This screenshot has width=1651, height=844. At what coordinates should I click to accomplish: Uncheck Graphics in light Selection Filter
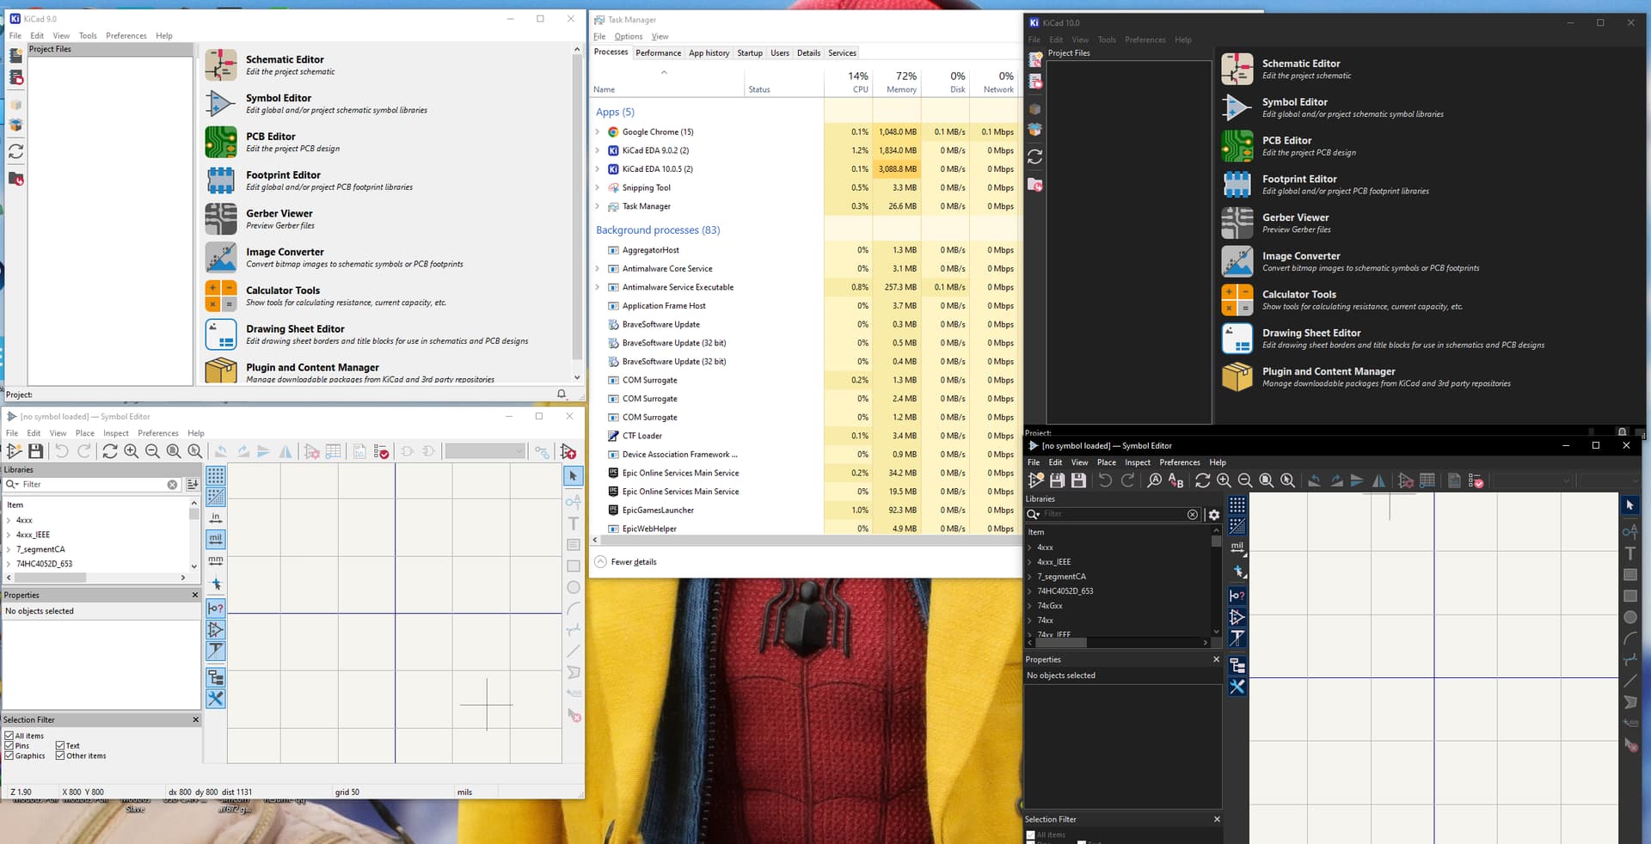9,756
